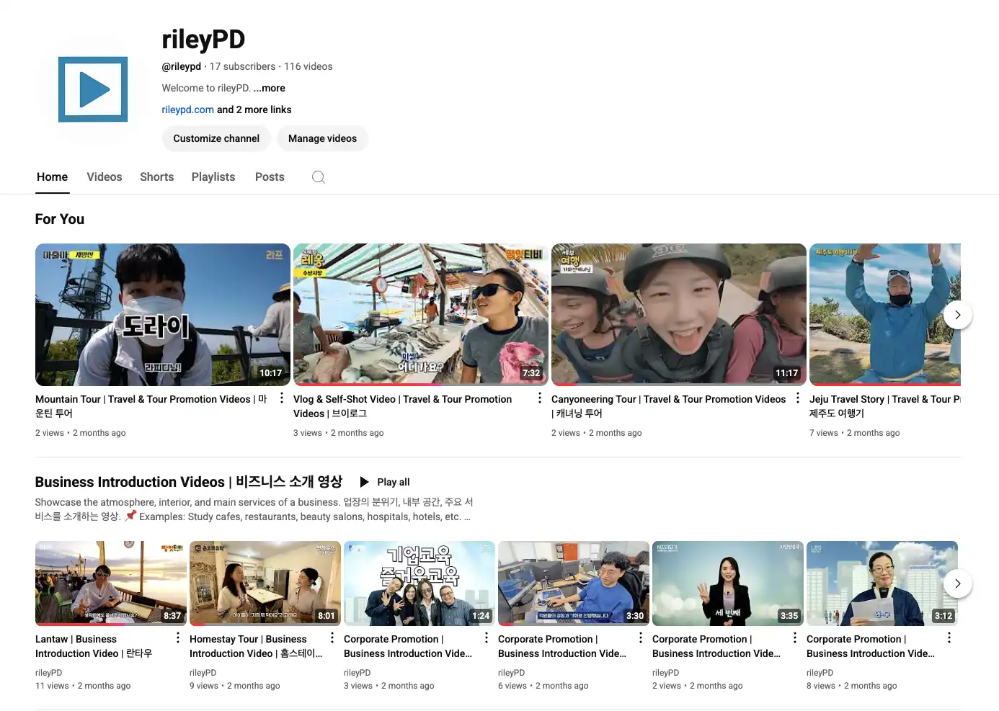This screenshot has width=999, height=711.
Task: Open more options for Canyoneering Tour video
Action: (797, 398)
